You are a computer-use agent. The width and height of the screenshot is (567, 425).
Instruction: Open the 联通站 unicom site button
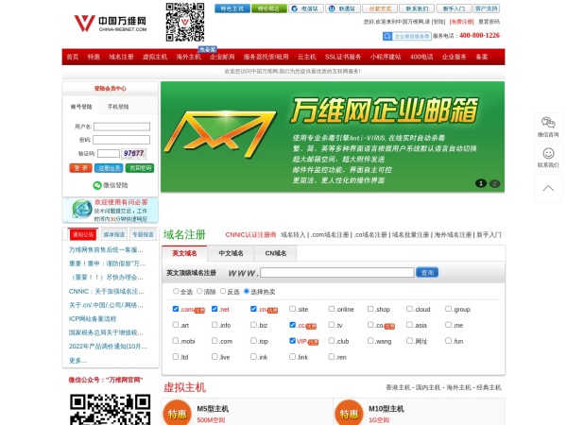click(343, 8)
